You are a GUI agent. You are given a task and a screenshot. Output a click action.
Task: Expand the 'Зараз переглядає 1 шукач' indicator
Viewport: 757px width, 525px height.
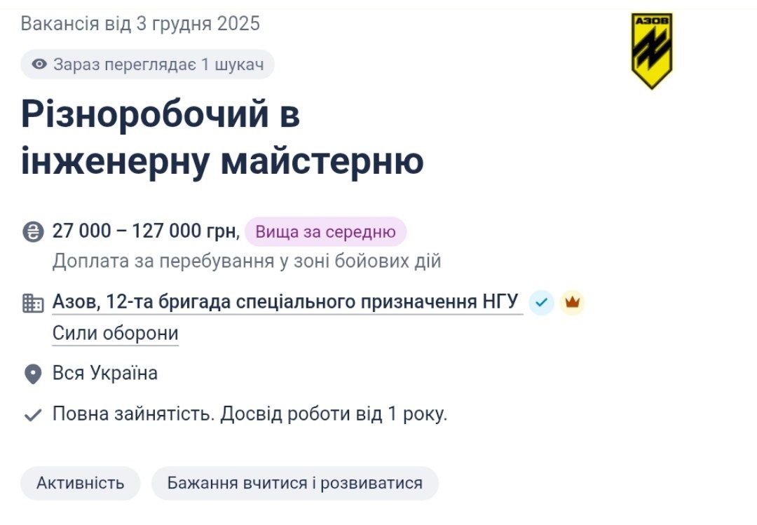147,64
